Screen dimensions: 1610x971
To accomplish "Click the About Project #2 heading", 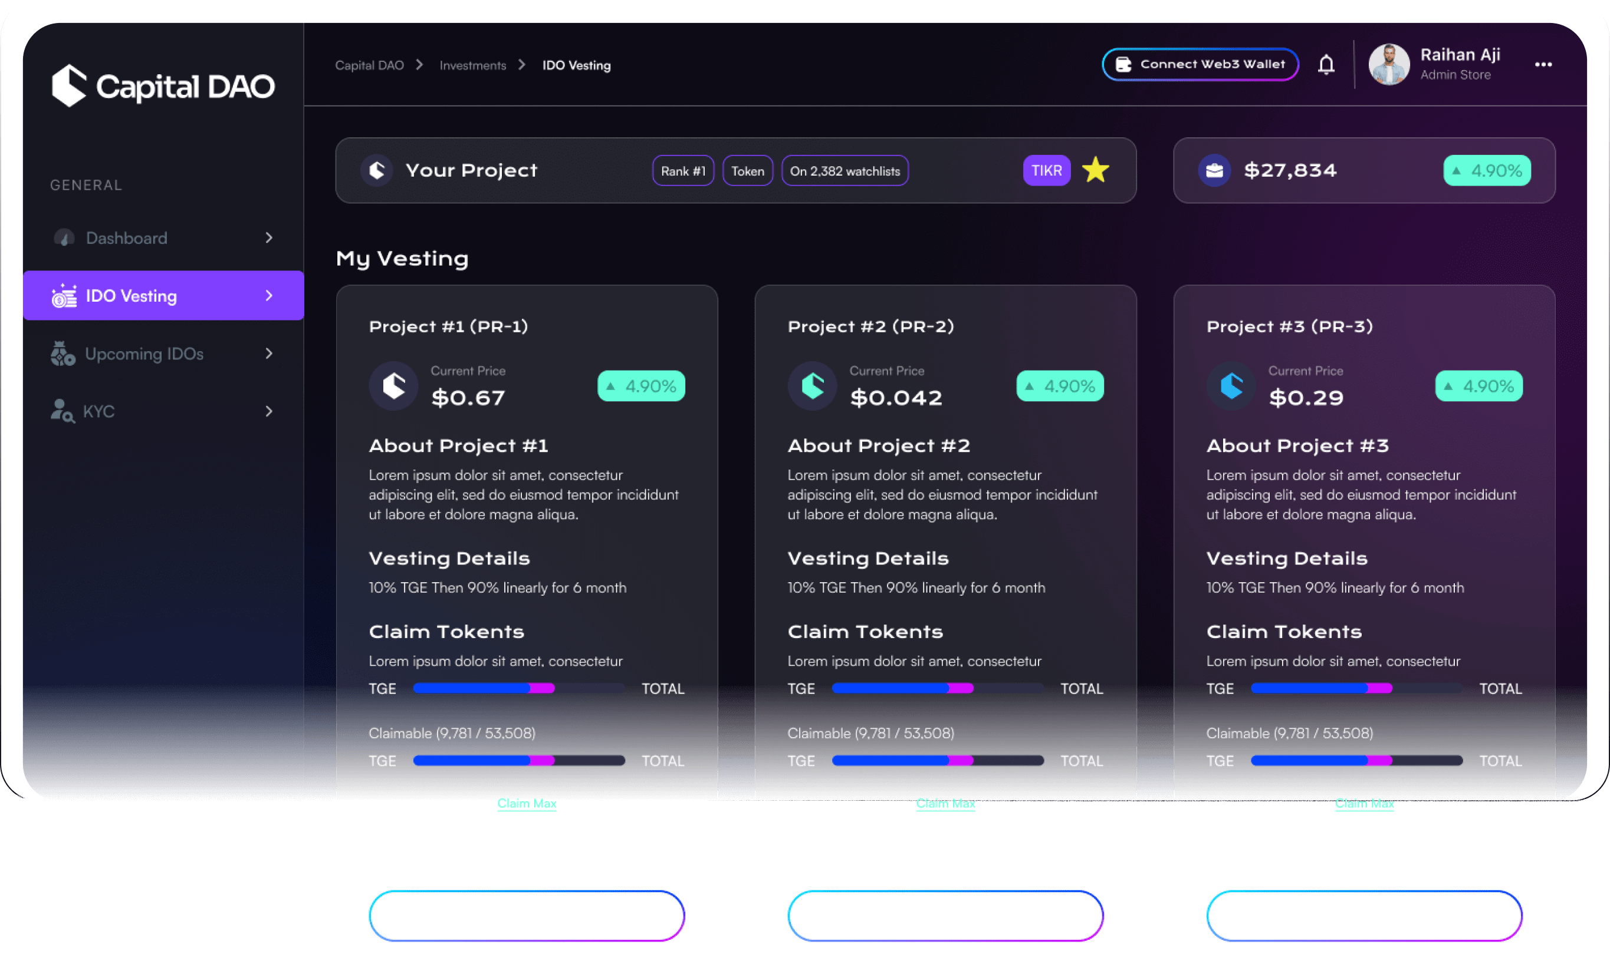I will pyautogui.click(x=879, y=445).
